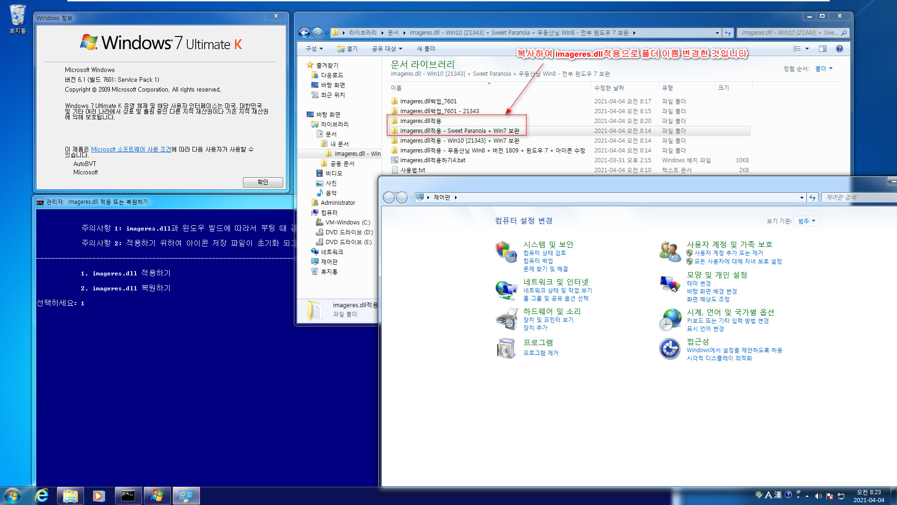This screenshot has height=505, width=897.
Task: Open the 테마 변경 link
Action: click(x=698, y=283)
